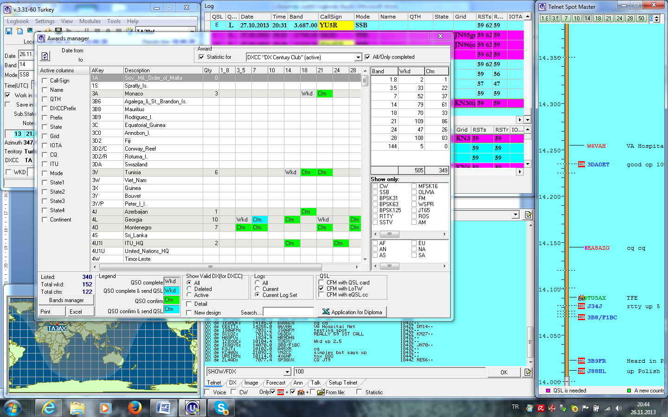Open the SHOW/FDX command dropdown
This screenshot has width=668, height=417.
click(287, 372)
